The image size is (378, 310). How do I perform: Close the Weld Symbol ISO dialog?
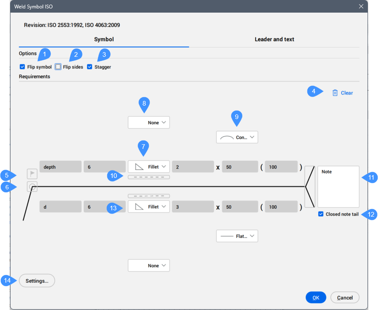(361, 6)
